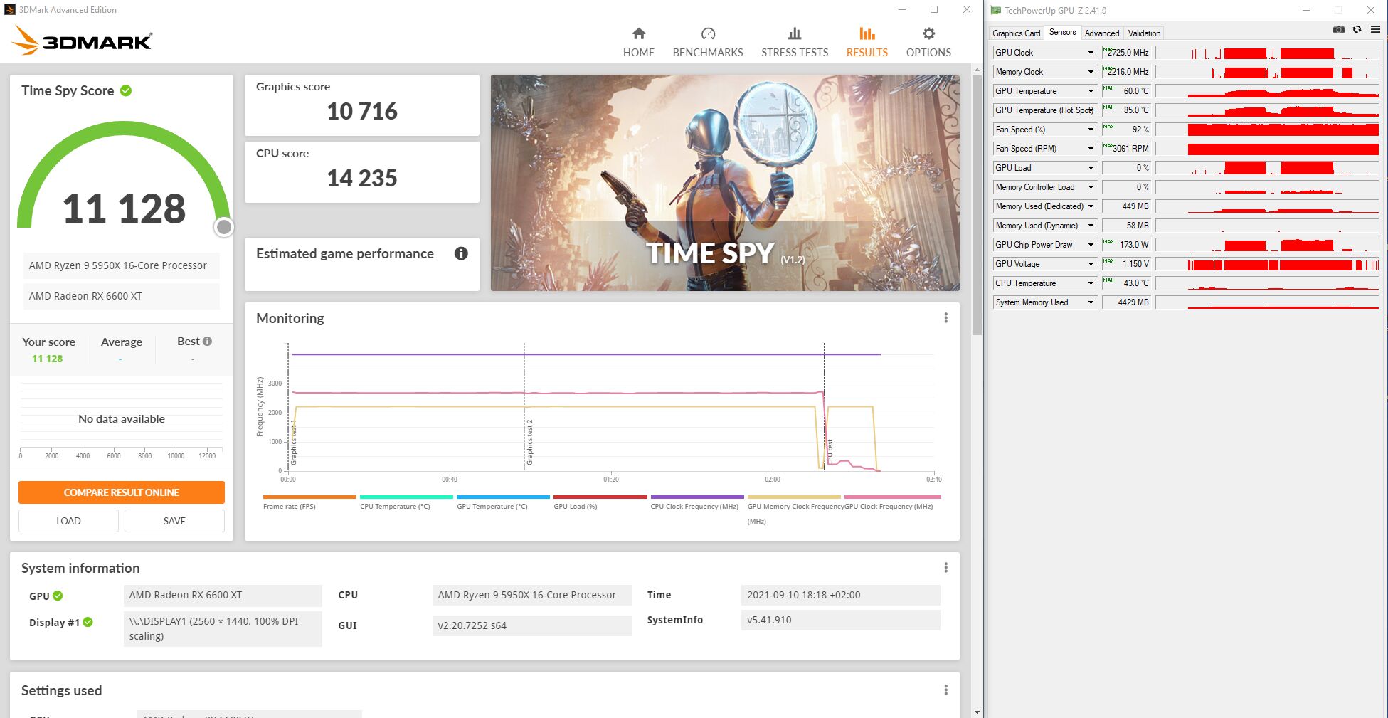Screen dimensions: 1388x718
Task: Click the Load result button
Action: pyautogui.click(x=68, y=521)
